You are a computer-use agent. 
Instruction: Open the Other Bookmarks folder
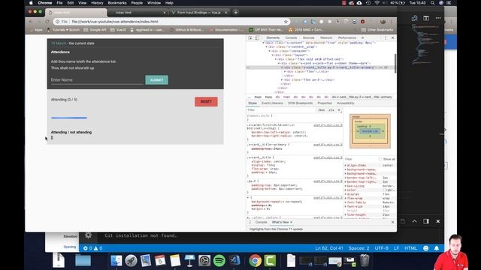coord(377,30)
